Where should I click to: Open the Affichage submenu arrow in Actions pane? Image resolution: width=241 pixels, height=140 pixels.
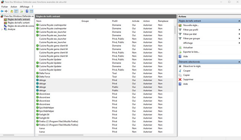tap(239, 43)
